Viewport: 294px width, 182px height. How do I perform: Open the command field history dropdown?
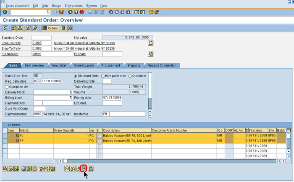[48, 12]
